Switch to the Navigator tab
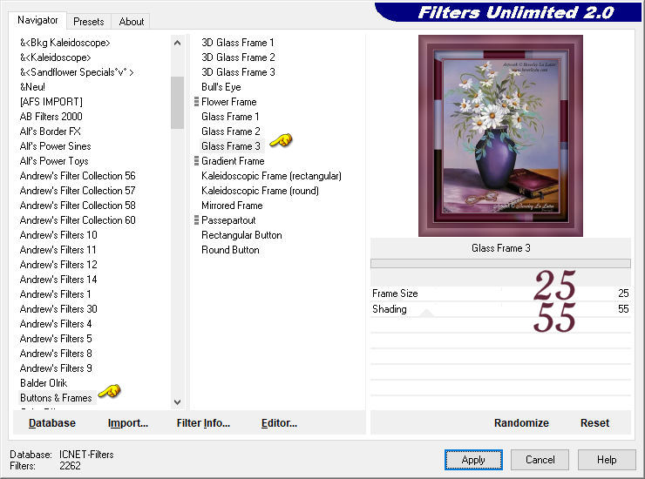This screenshot has width=645, height=479. click(x=37, y=20)
